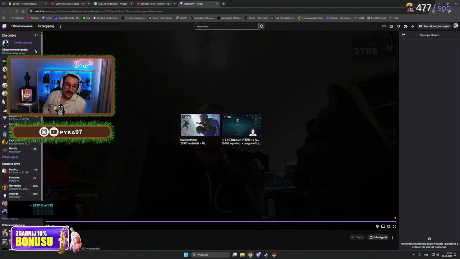Screen dimensions: 460x259
Task: Open Windows Start menu
Action: click(x=186, y=255)
